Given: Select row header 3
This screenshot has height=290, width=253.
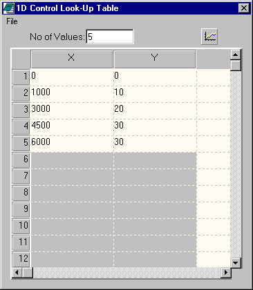Looking at the screenshot, I should pos(21,110).
